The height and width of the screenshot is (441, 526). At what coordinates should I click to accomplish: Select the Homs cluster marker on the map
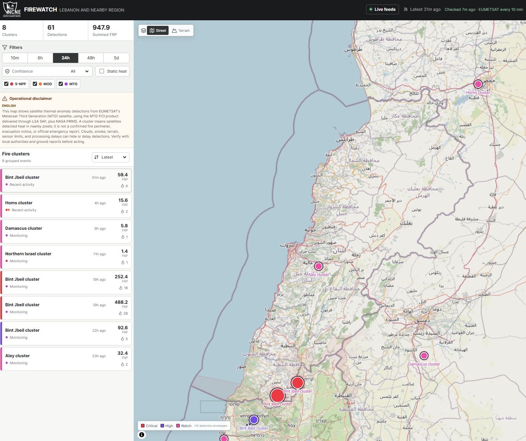478,84
